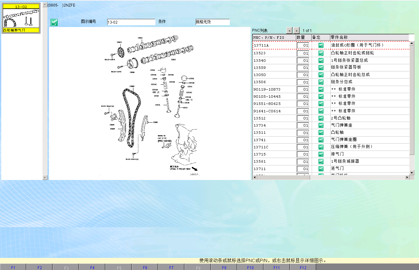
Task: Select part number 91641-C0614
Action: coord(267,111)
